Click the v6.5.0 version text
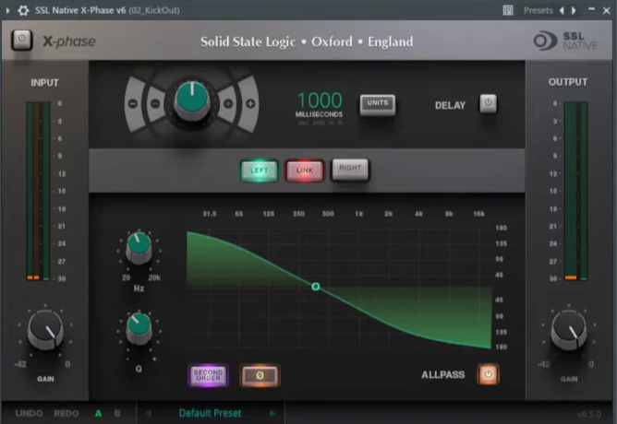 tap(589, 414)
